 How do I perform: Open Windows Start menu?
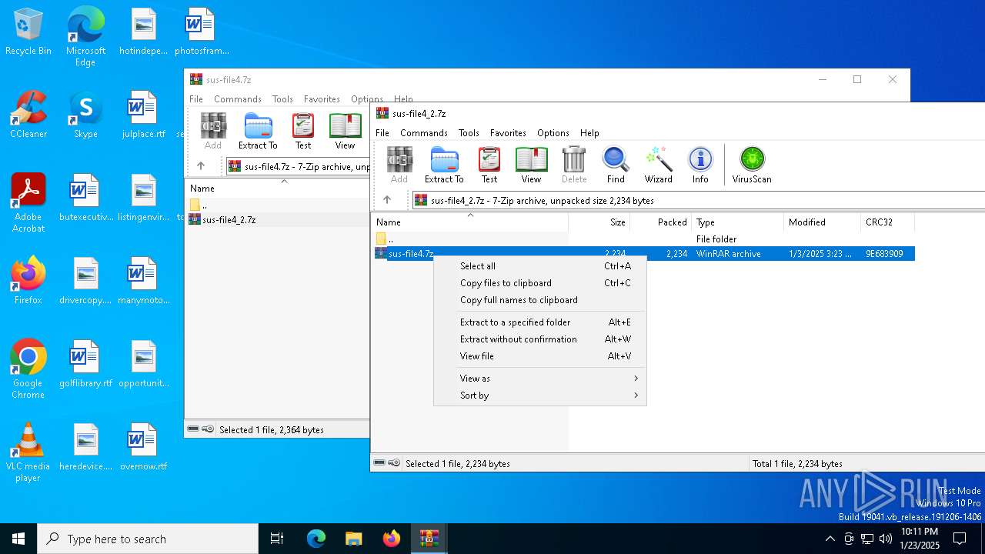pos(18,539)
